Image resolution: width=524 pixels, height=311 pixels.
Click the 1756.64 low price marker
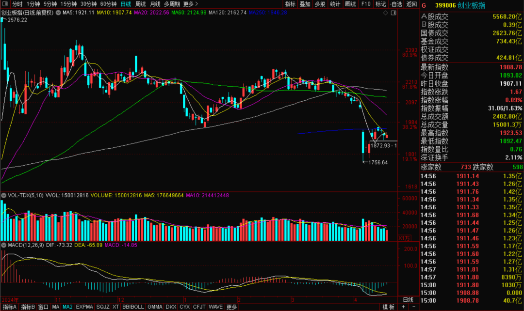tap(378, 162)
